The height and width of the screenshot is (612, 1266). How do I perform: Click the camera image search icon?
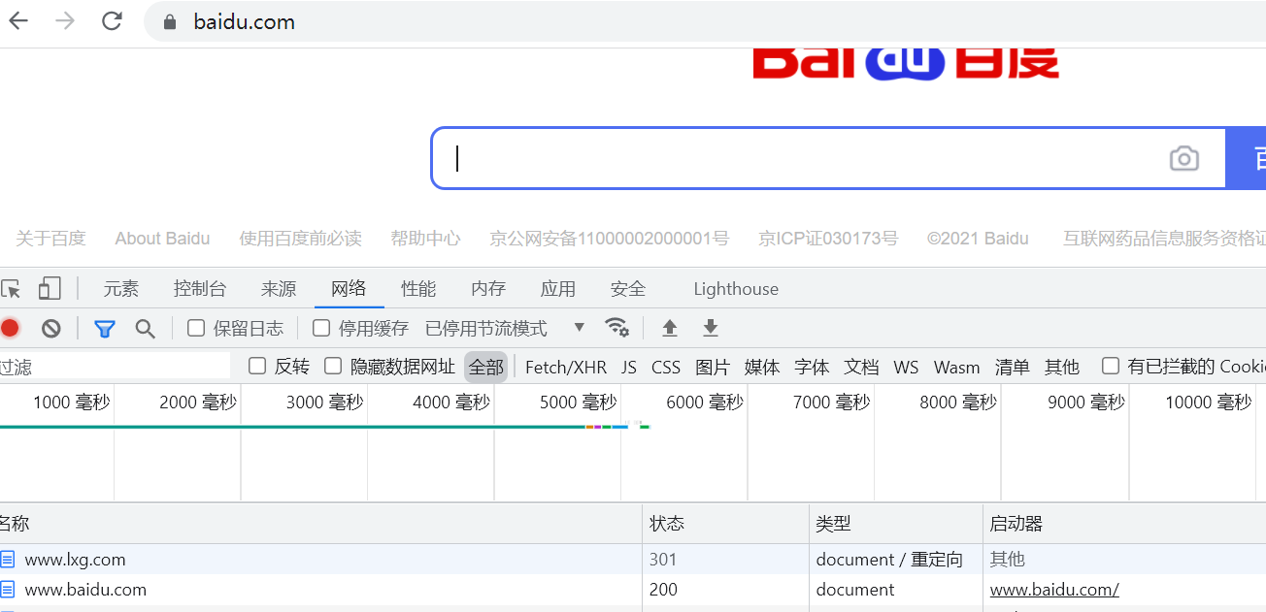[1183, 158]
